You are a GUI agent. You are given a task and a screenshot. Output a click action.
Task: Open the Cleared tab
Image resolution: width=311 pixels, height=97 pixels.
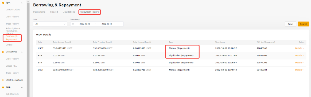pyautogui.click(x=54, y=12)
